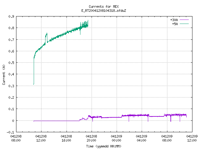Click the 0.2 y-axis tick label
Viewport: 198px width, 149px height.
[11, 97]
